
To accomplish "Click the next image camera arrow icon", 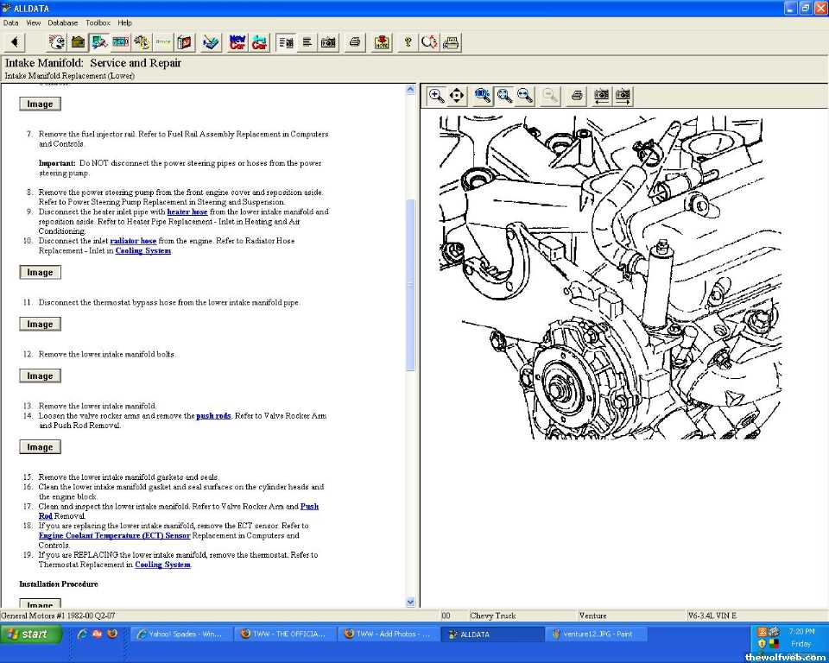I will 623,95.
